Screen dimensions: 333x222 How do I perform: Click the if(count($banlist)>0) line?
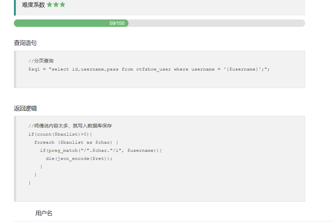click(x=60, y=134)
